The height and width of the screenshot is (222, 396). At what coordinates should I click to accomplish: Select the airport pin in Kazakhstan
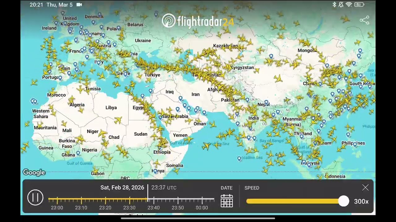tap(271, 56)
